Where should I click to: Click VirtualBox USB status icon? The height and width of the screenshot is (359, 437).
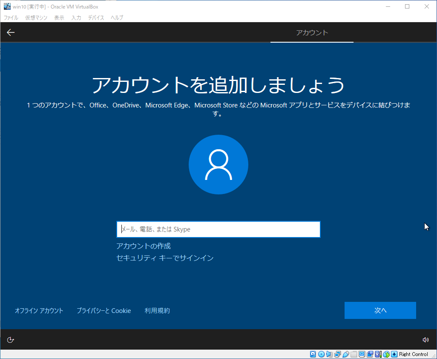point(346,354)
